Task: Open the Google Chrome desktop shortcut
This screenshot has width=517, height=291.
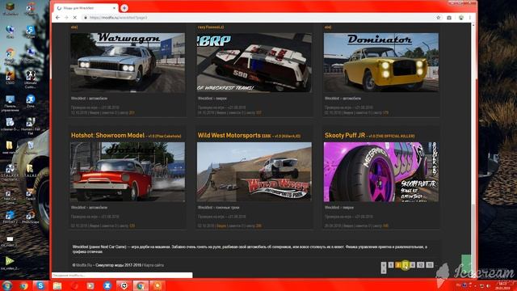Action: click(x=11, y=57)
